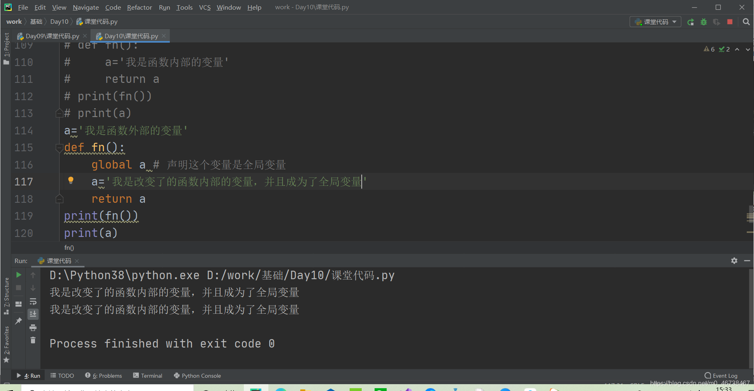Click the fold end marker at line 118

click(59, 198)
